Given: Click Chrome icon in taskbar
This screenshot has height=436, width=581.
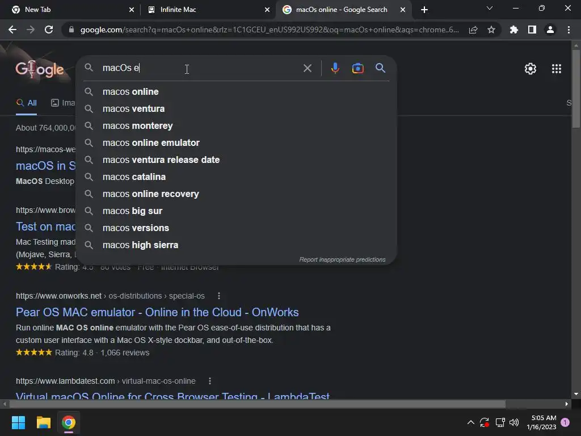Looking at the screenshot, I should point(69,422).
